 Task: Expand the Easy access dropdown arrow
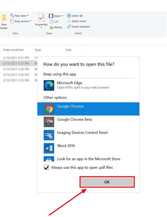click(x=31, y=21)
